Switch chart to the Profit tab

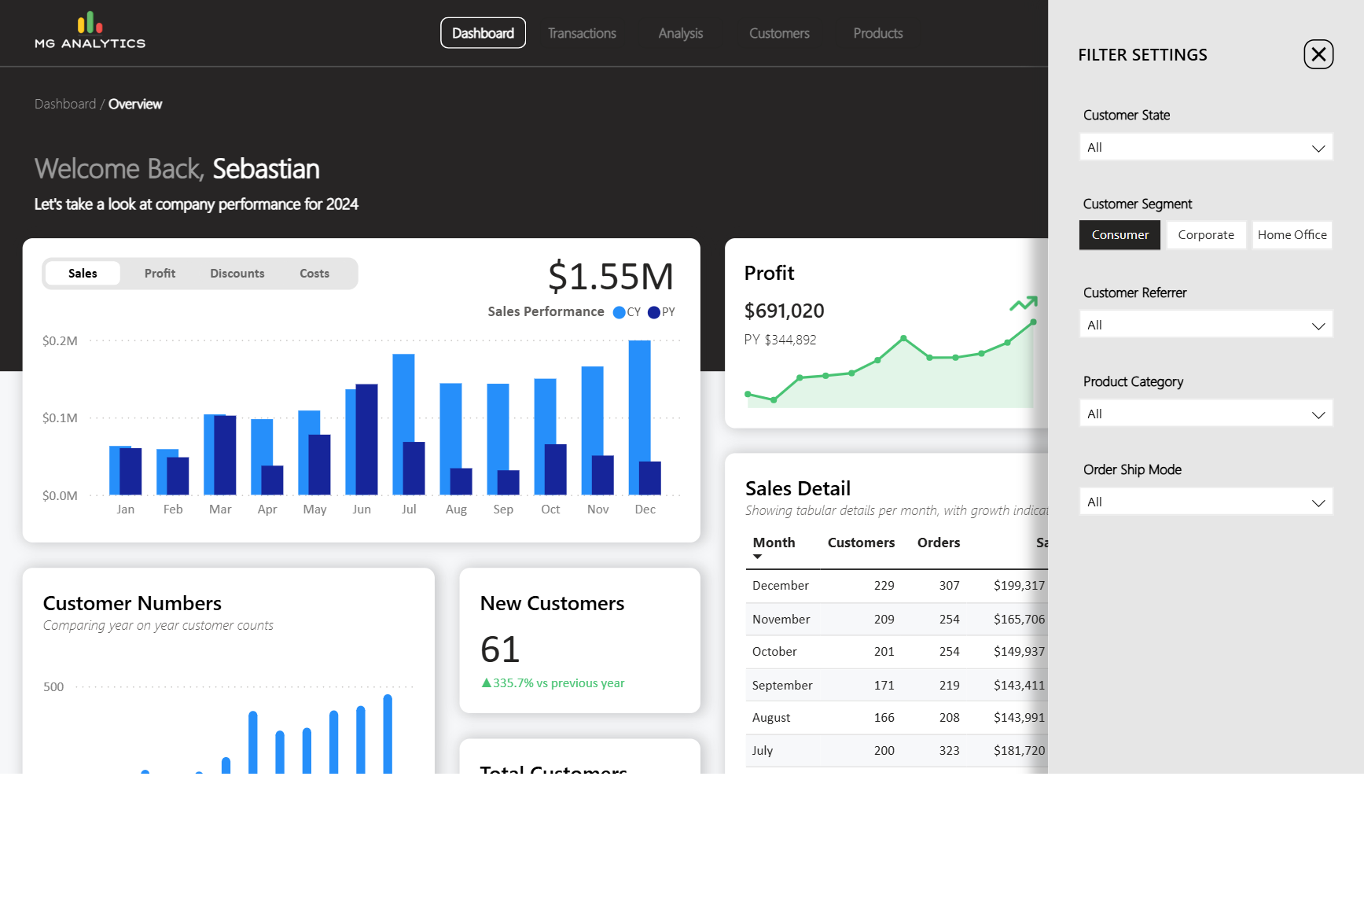coord(160,274)
